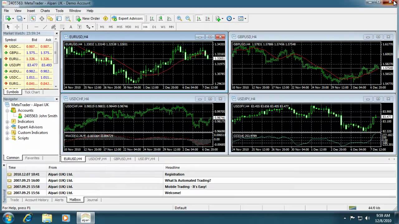
Task: Open Windows Start button
Action: coord(7,218)
